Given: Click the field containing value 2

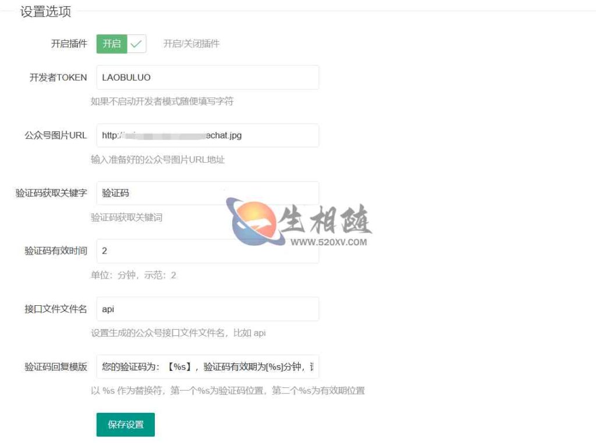Looking at the screenshot, I should click(x=207, y=251).
